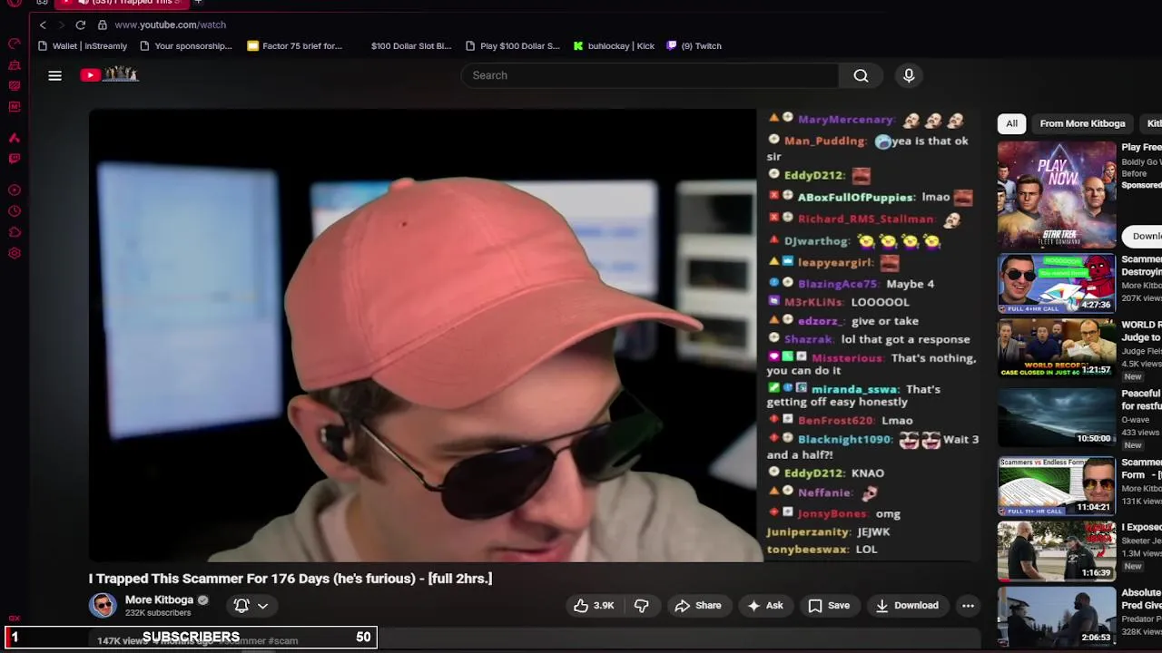Expand notification options chevron
The image size is (1162, 653).
[262, 606]
